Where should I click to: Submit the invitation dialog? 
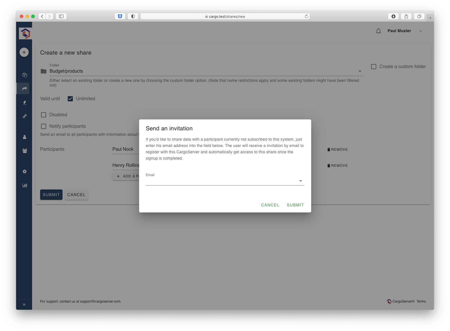click(x=295, y=205)
